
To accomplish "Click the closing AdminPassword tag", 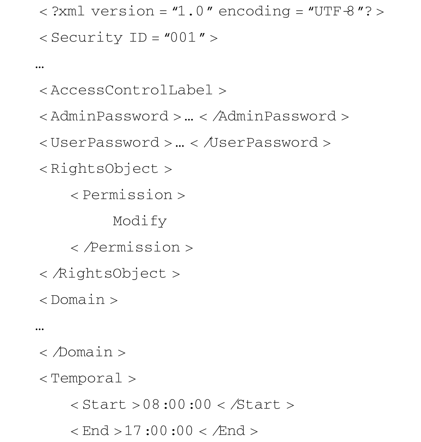I will tap(274, 116).
